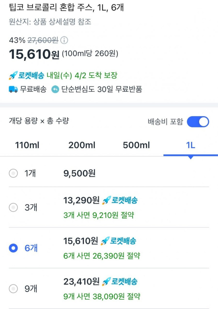Viewport: 218px width, 309px height.
Task: Click the blue truck 무료배송 icon
Action: (13, 89)
